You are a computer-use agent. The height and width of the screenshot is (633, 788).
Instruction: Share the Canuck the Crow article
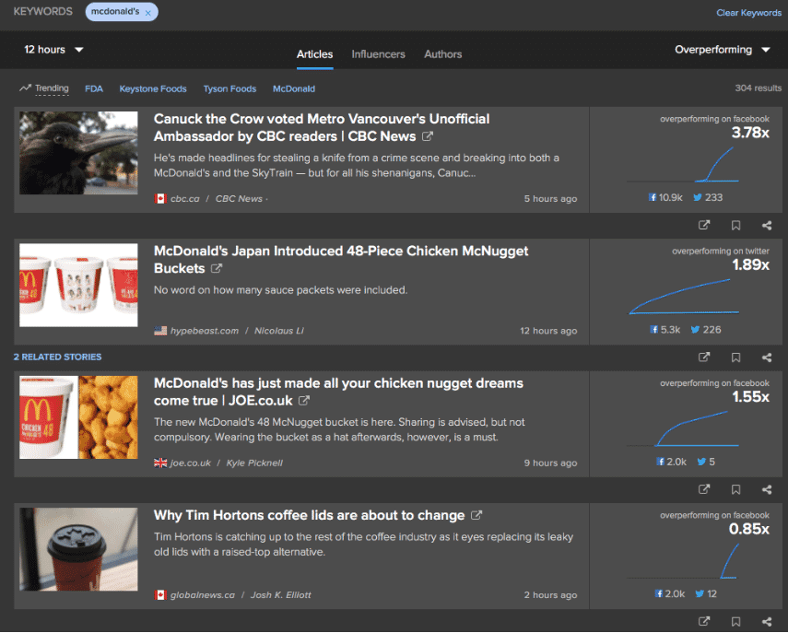(x=766, y=225)
